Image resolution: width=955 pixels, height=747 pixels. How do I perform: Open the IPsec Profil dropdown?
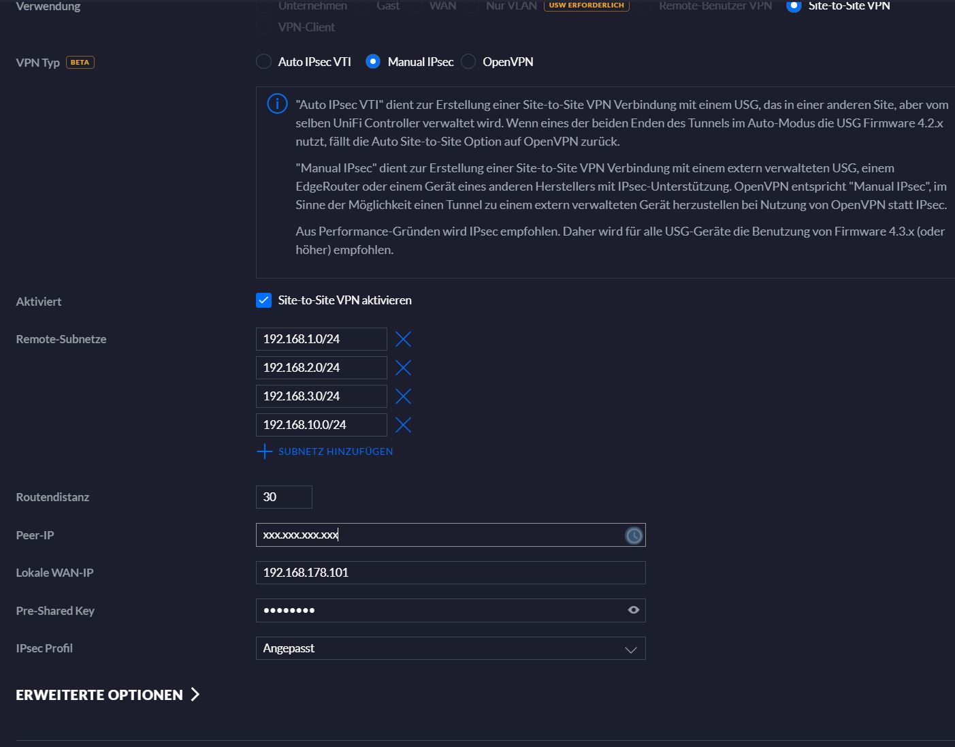point(450,648)
